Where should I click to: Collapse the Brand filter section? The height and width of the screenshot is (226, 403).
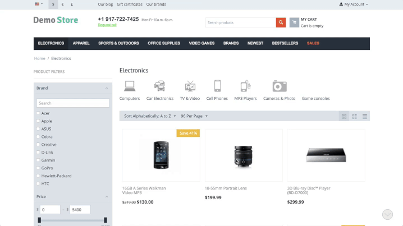(107, 88)
